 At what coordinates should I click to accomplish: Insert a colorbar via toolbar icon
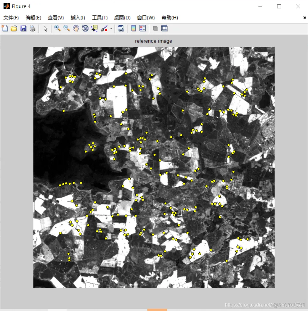(x=134, y=28)
